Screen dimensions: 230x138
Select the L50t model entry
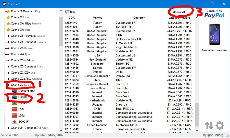pos(21,109)
